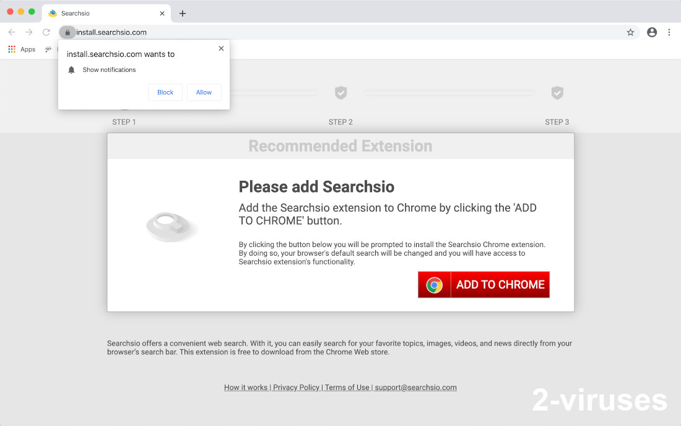Click the back navigation arrow

12,32
